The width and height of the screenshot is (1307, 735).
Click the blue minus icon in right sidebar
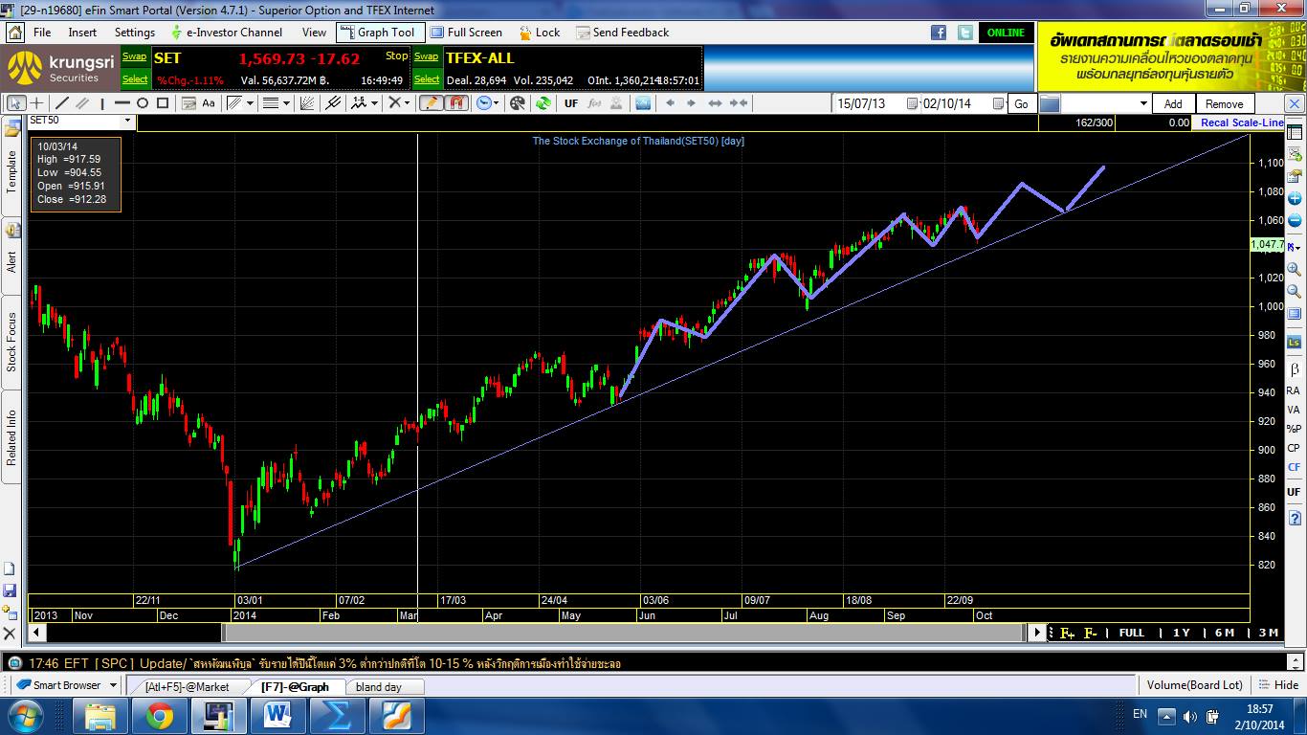click(x=1295, y=222)
